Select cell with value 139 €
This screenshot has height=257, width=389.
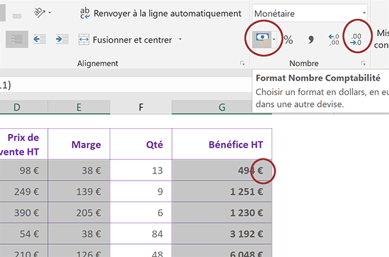[x=79, y=192]
